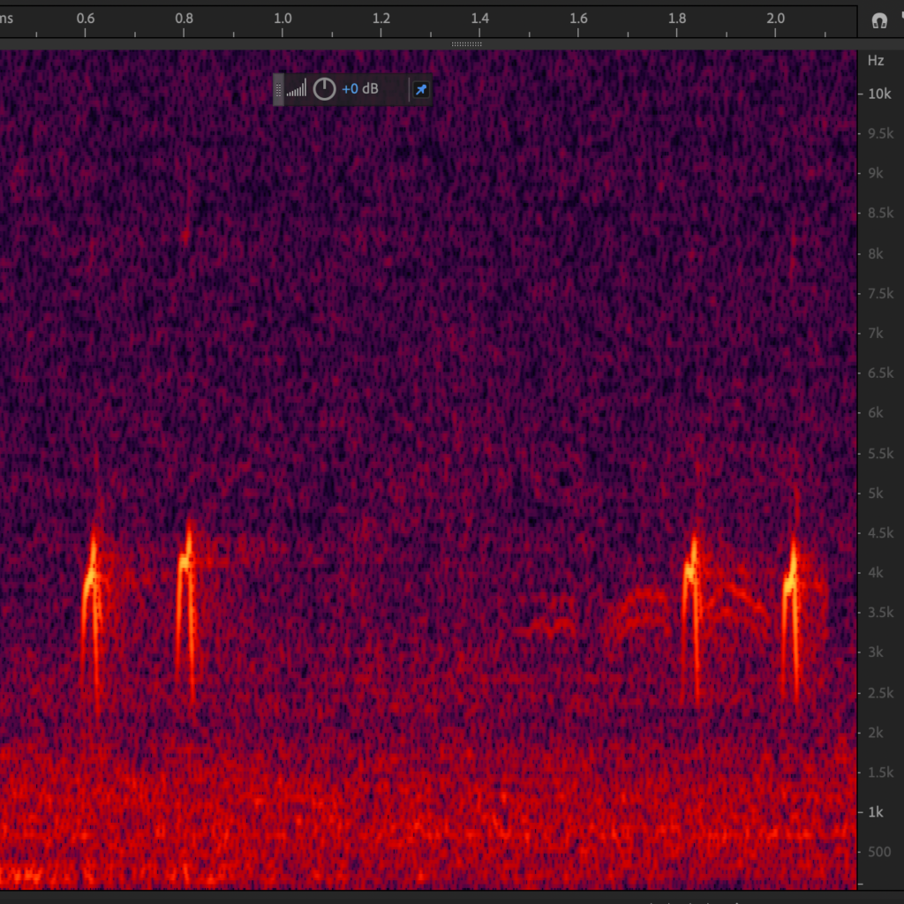Click the 9.5k label on the frequency scale
This screenshot has width=904, height=904.
point(880,134)
